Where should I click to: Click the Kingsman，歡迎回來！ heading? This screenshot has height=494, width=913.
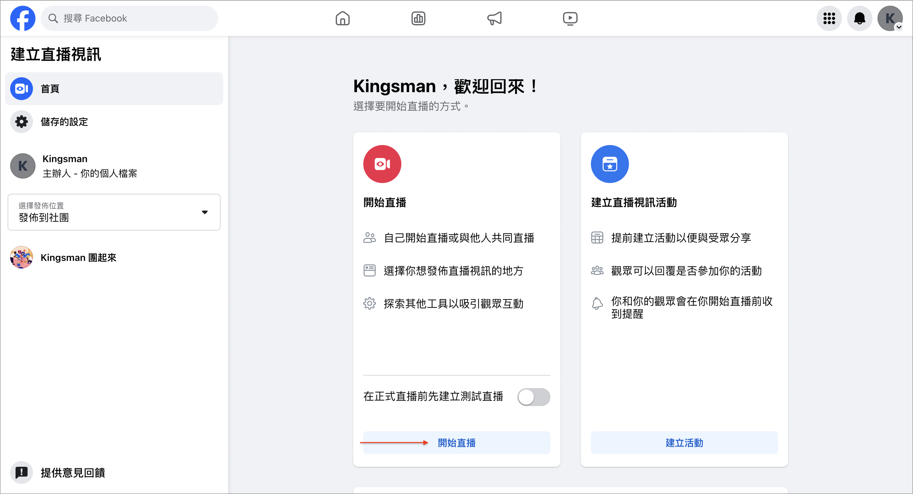(446, 86)
